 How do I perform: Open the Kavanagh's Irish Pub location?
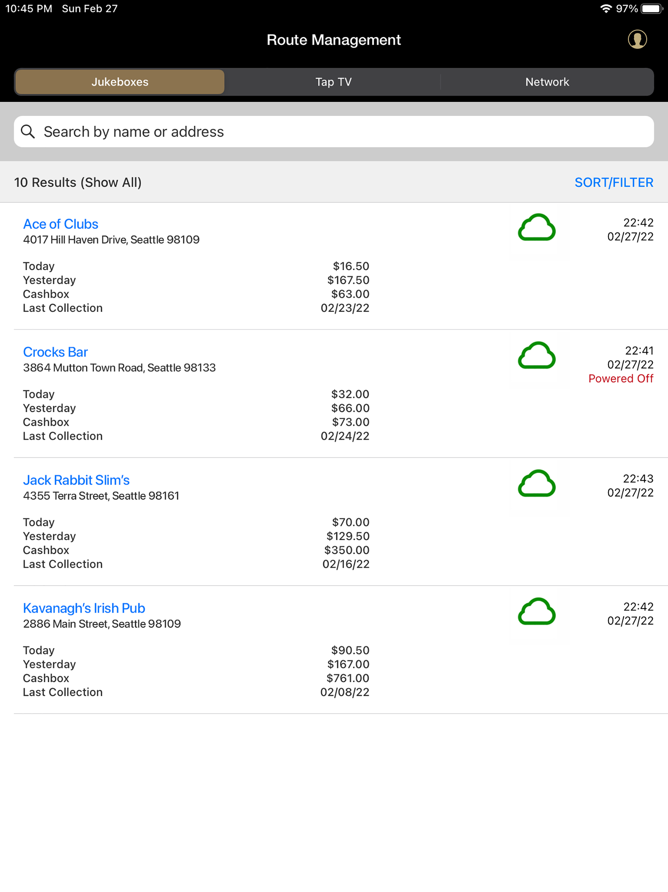[84, 608]
